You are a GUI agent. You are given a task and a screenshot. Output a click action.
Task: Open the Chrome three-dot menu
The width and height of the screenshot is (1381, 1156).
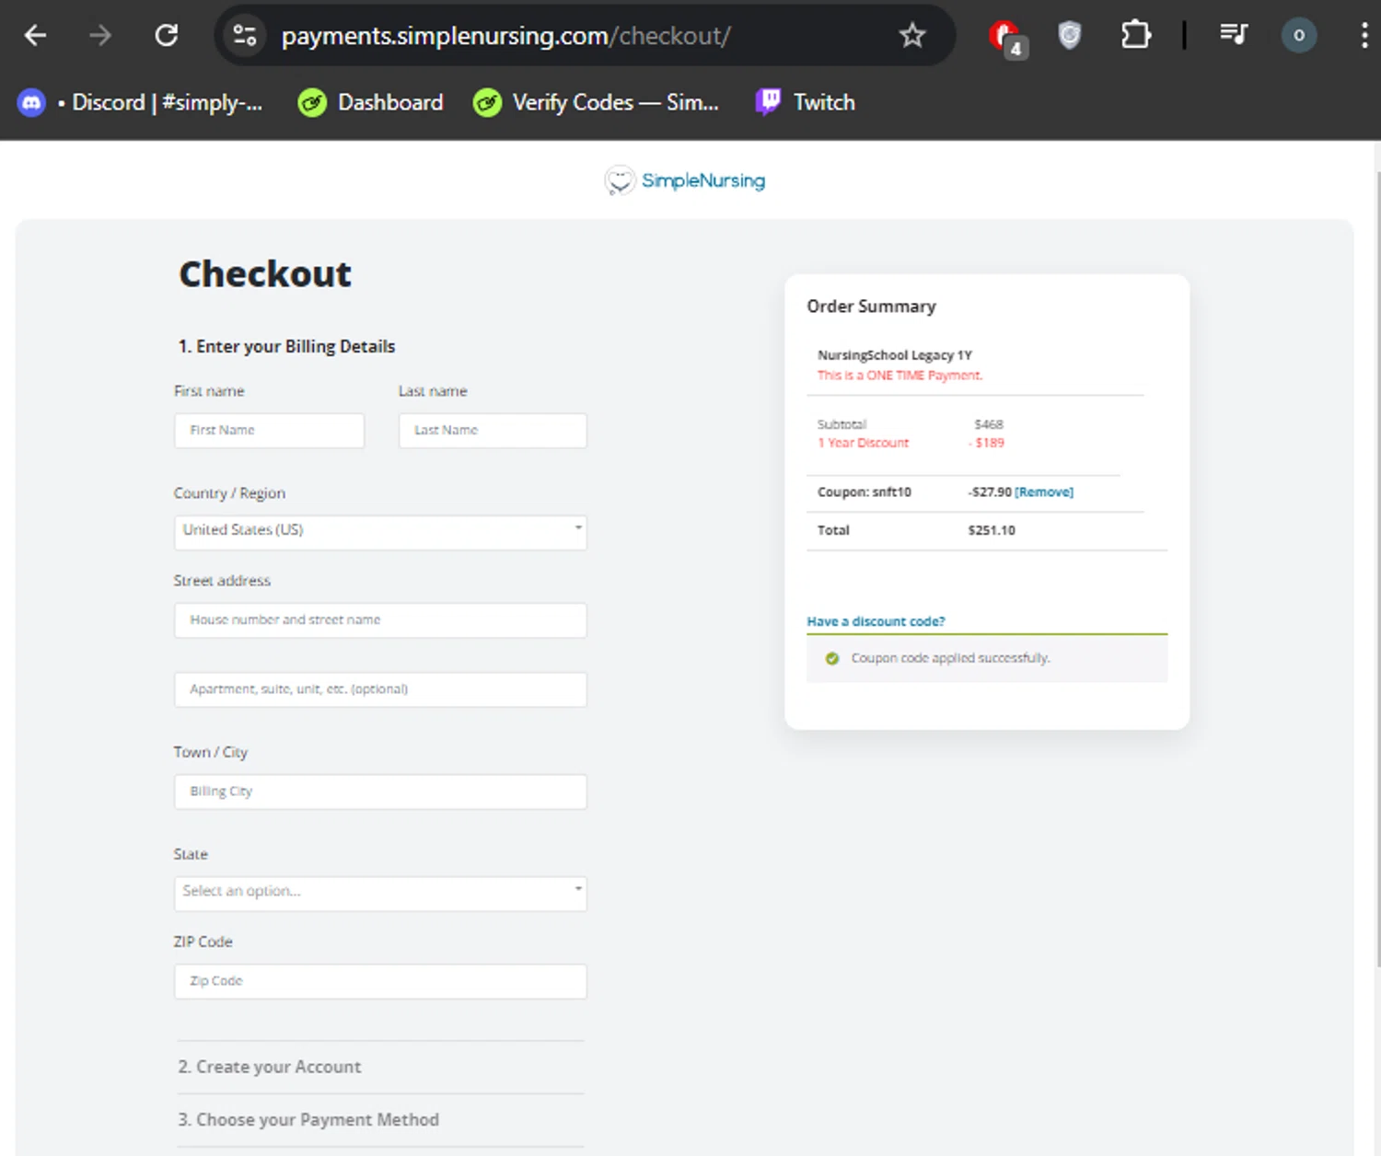[1364, 36]
